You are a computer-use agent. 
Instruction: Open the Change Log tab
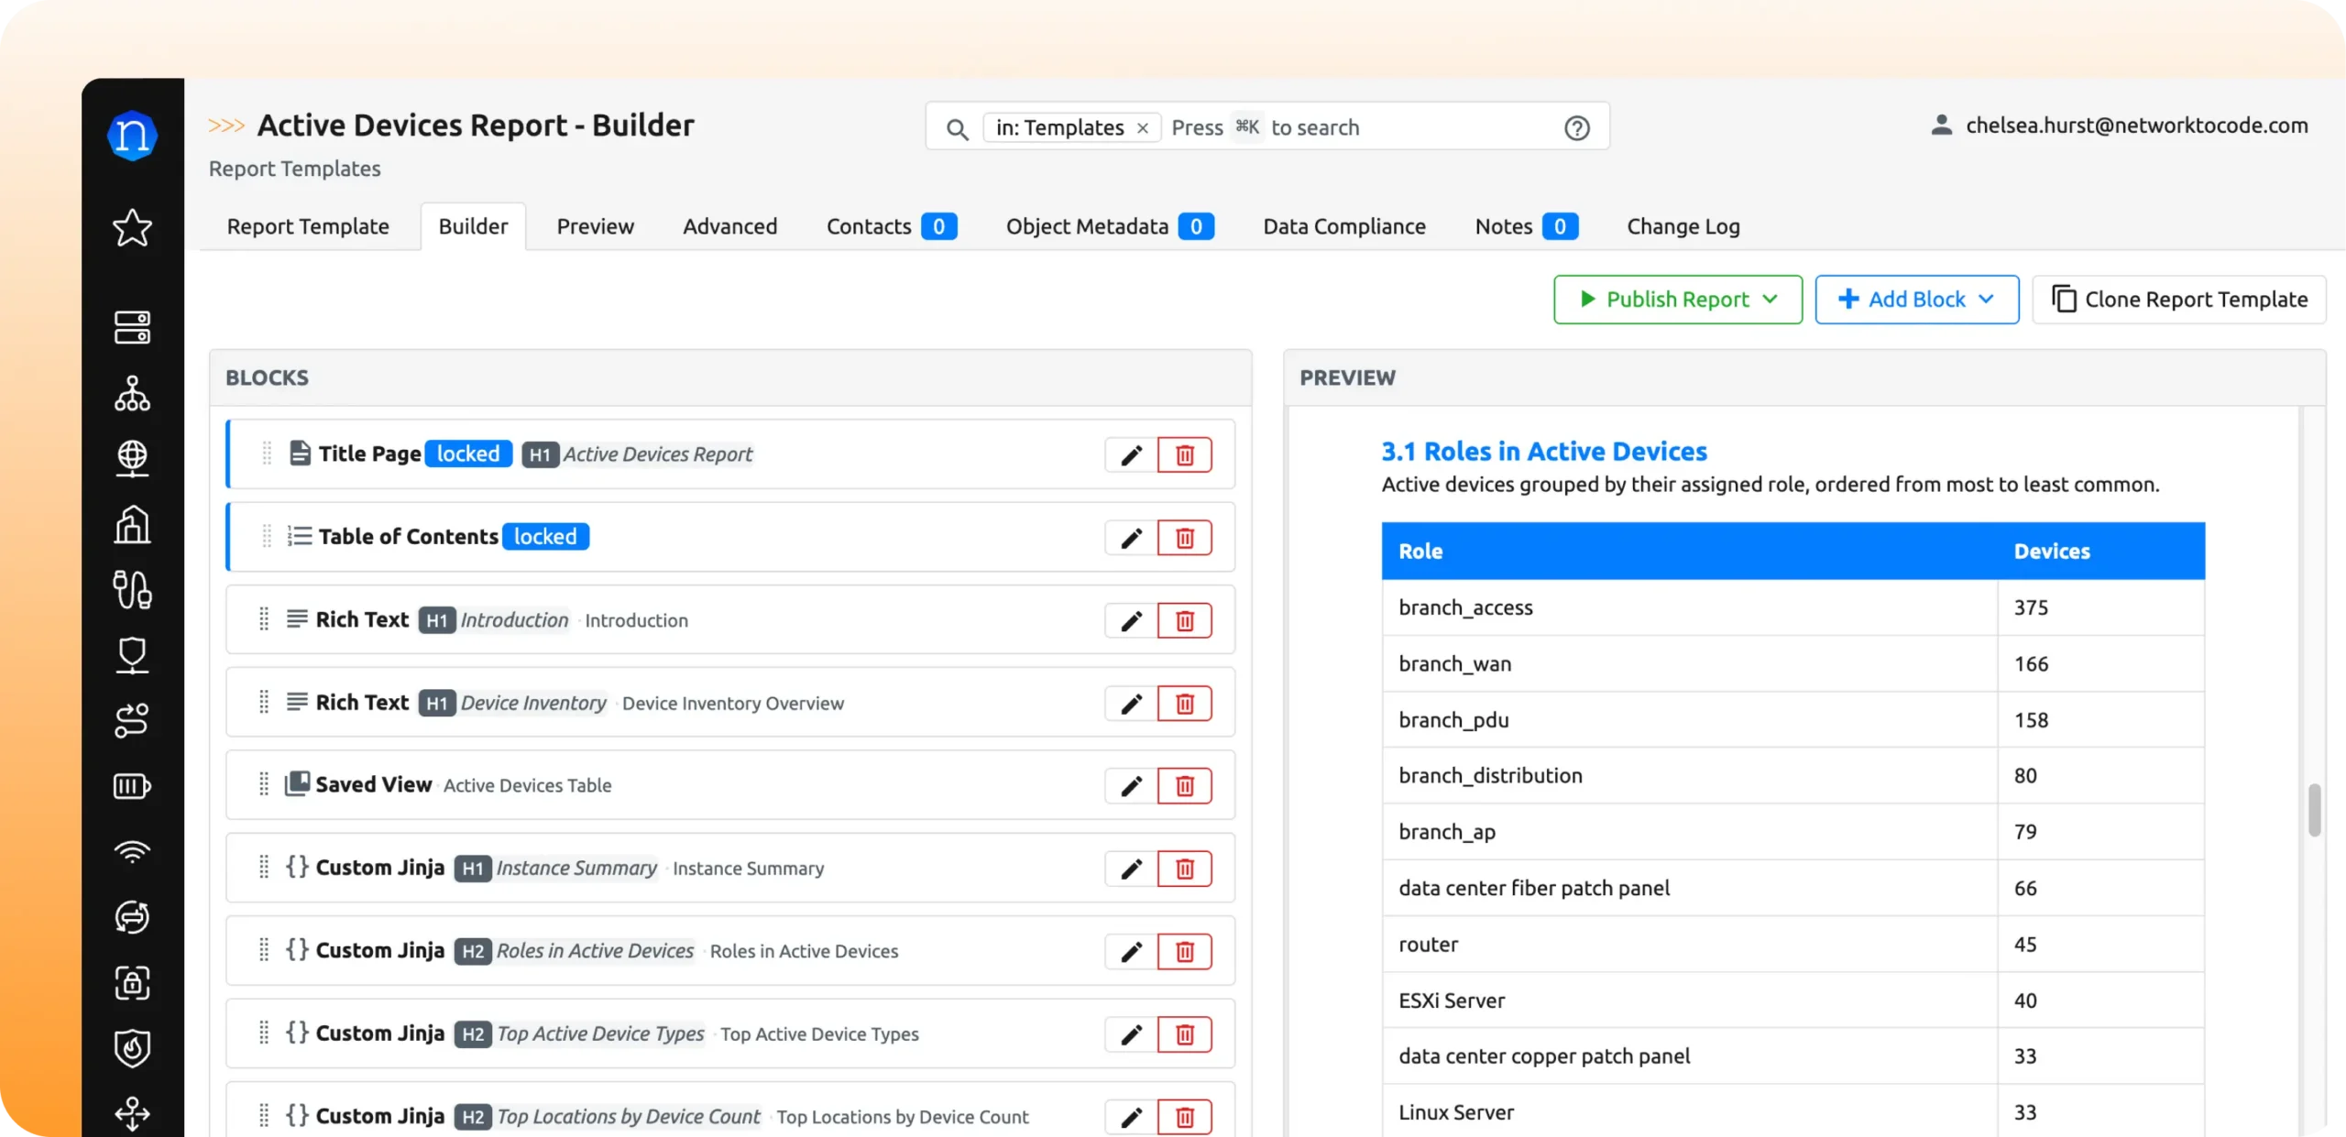click(x=1683, y=226)
